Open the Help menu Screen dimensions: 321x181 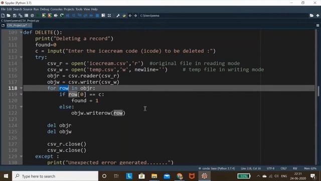[x=94, y=9]
